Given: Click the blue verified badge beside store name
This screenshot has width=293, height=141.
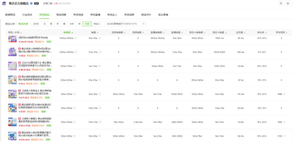Looking at the screenshot, I should (x=31, y=3).
